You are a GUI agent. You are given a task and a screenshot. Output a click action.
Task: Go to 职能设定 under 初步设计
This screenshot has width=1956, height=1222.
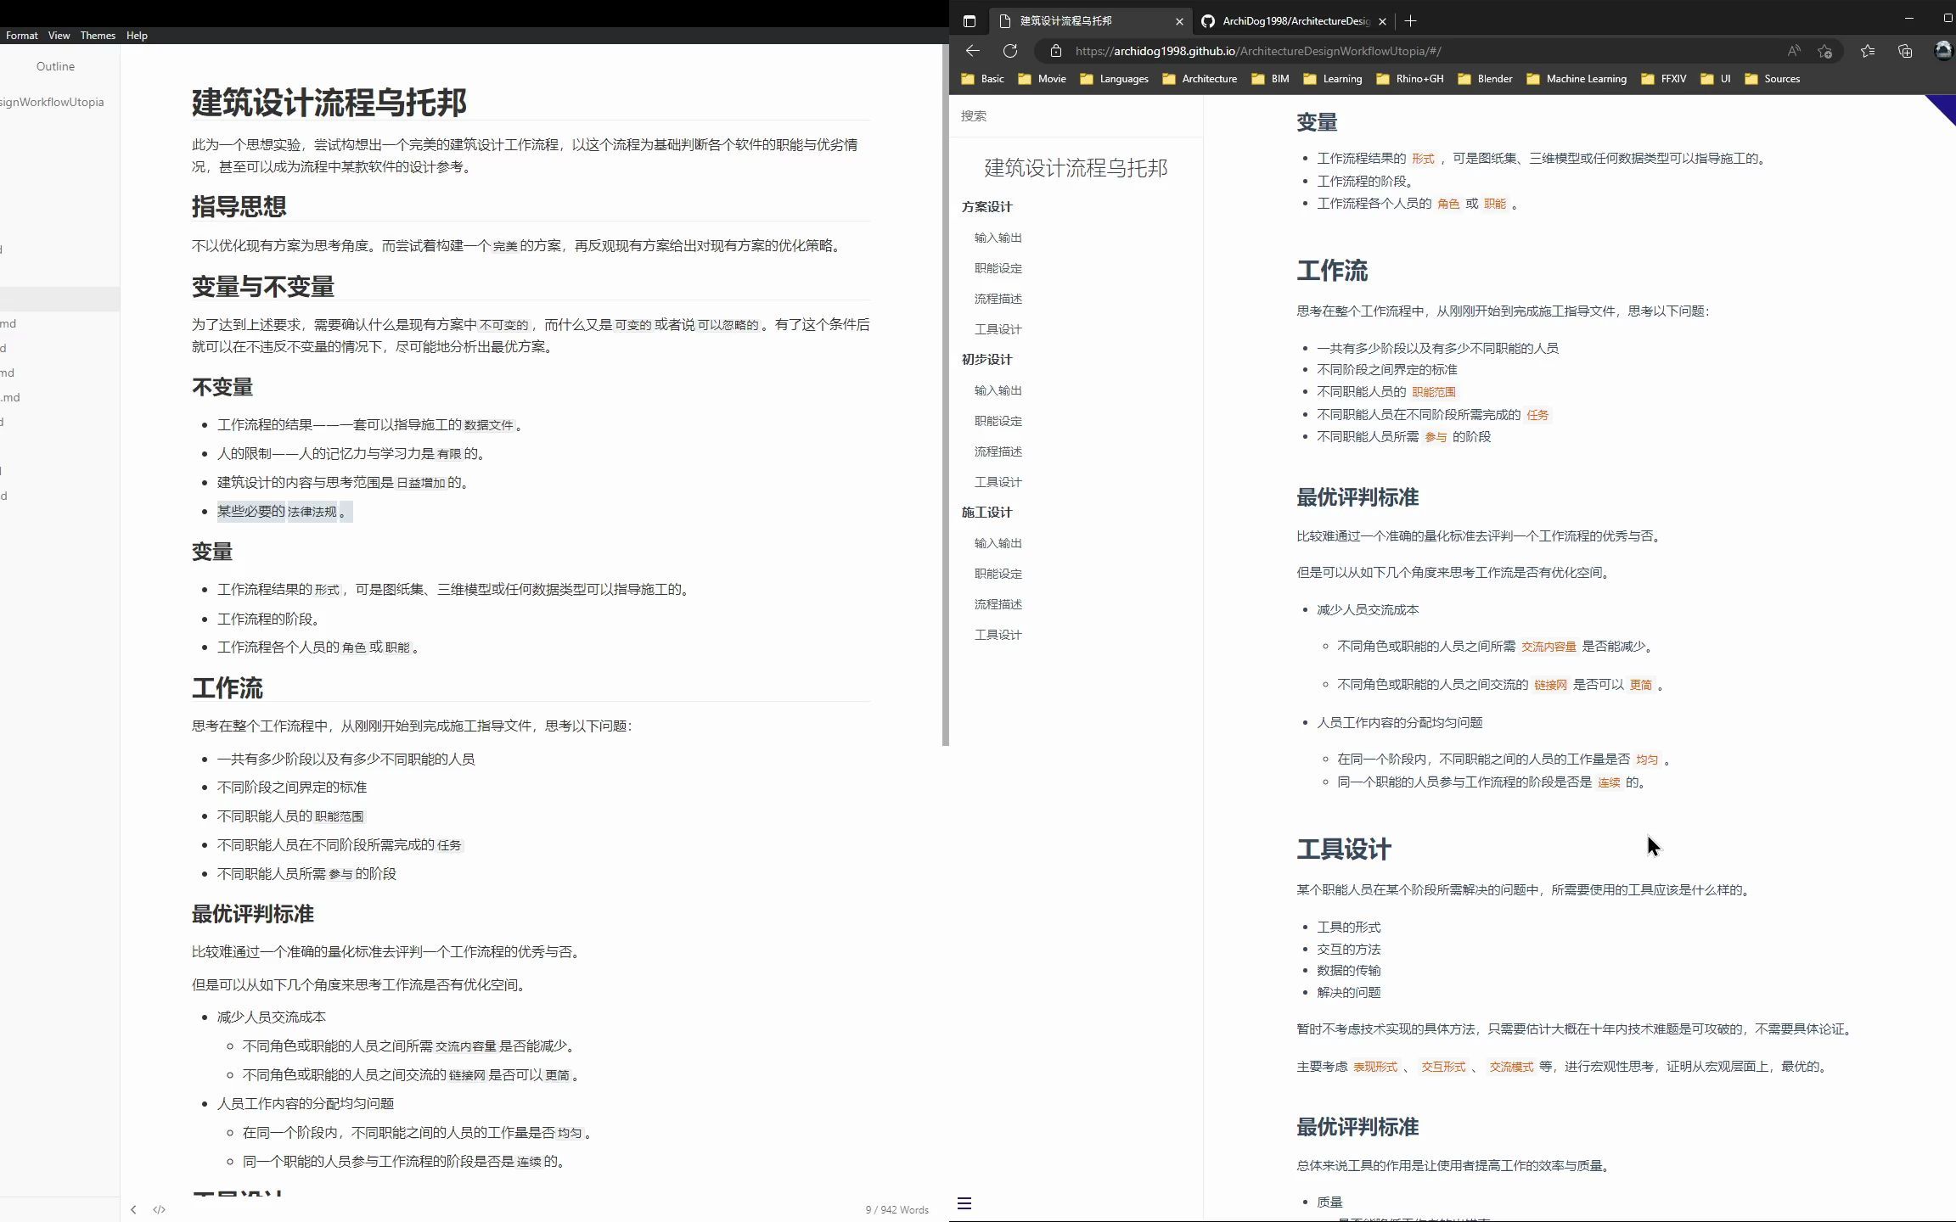(x=998, y=421)
